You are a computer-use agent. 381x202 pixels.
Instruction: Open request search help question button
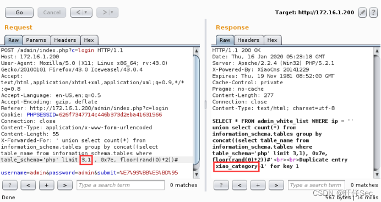[10, 185]
